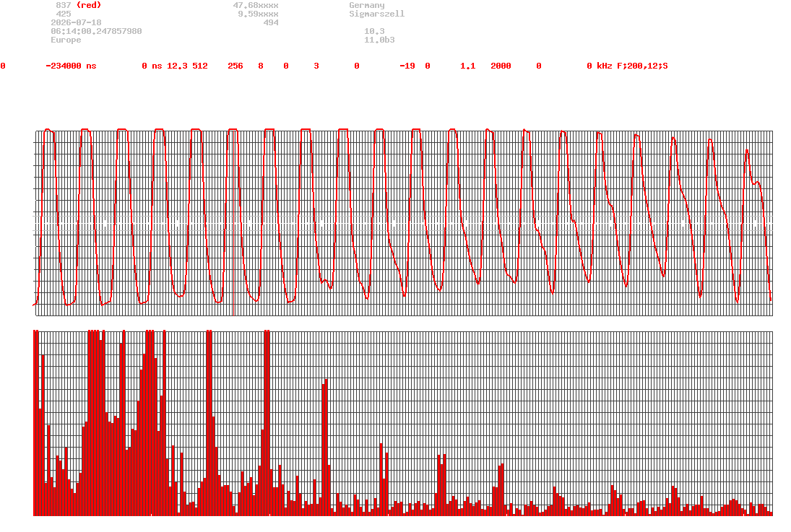Select the 512 sample count value
This screenshot has width=791, height=532.
coord(200,66)
